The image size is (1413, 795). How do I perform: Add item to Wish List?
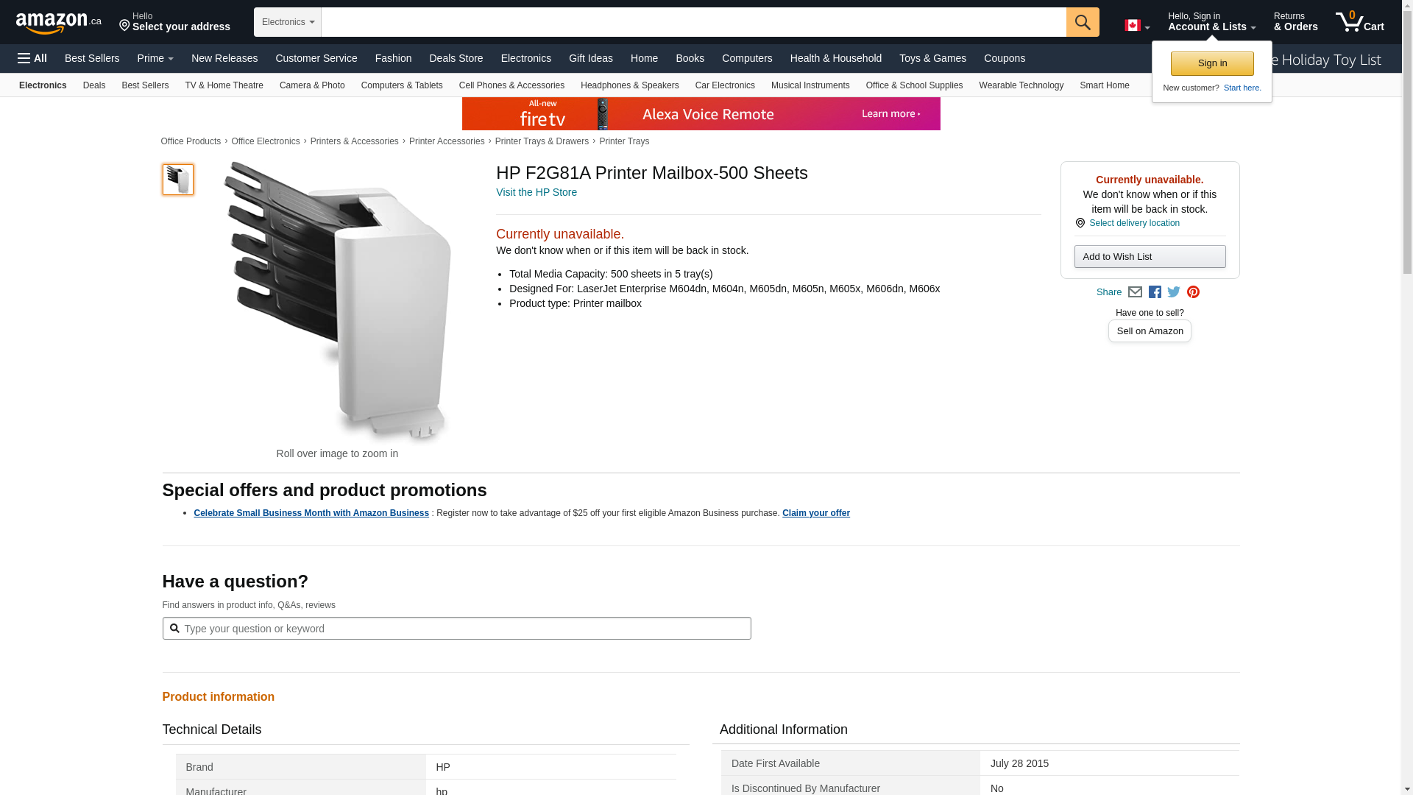(x=1150, y=256)
